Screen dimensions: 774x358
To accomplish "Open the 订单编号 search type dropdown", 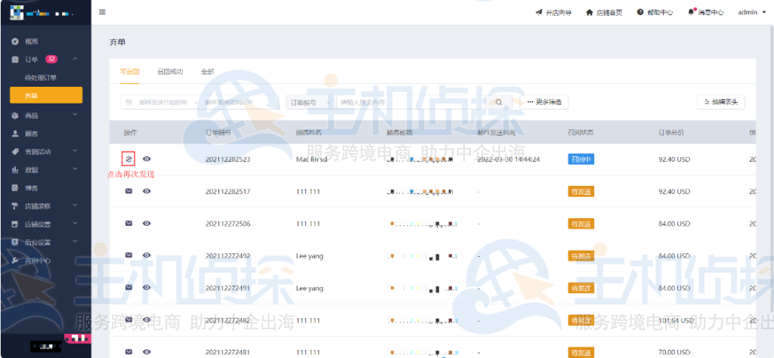I will click(x=309, y=102).
